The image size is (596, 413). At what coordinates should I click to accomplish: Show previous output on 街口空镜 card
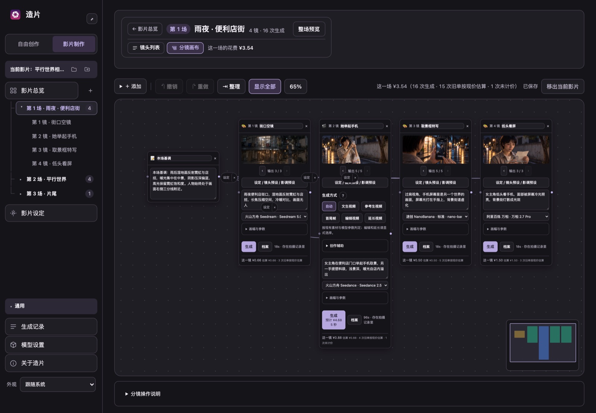coord(262,171)
